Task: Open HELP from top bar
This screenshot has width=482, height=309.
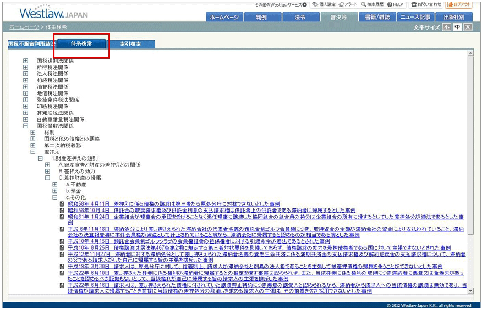Action: (x=395, y=4)
